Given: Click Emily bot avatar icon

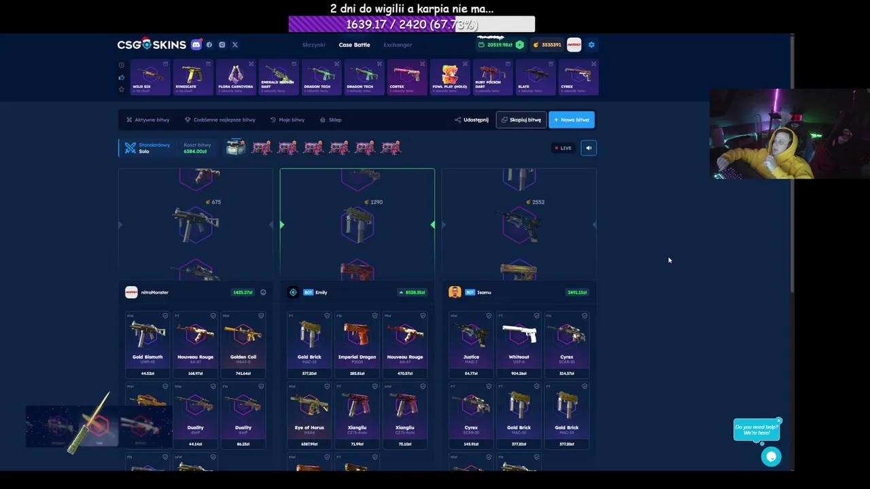Looking at the screenshot, I should tap(293, 293).
